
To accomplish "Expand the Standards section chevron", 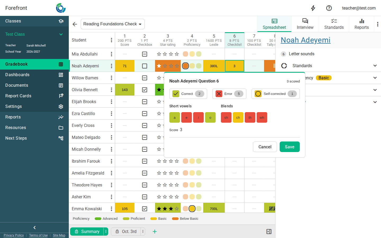I will click(x=375, y=66).
